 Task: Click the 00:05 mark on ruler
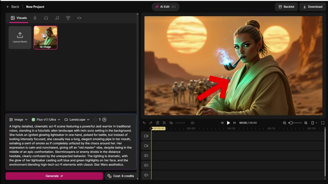click(191, 129)
